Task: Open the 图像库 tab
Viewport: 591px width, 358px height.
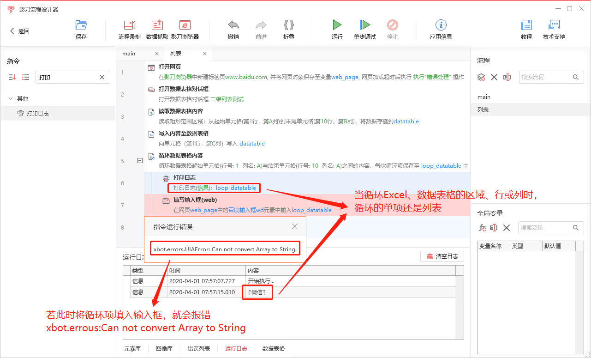Action: point(164,349)
